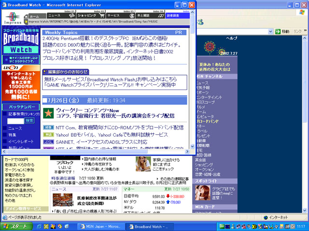The image size is (309, 231).
Task: Click the Impress logo in Broadband Watch
Action: tap(13, 18)
